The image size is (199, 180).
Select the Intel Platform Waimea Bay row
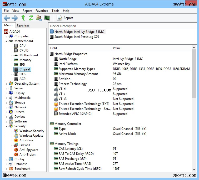point(121,64)
